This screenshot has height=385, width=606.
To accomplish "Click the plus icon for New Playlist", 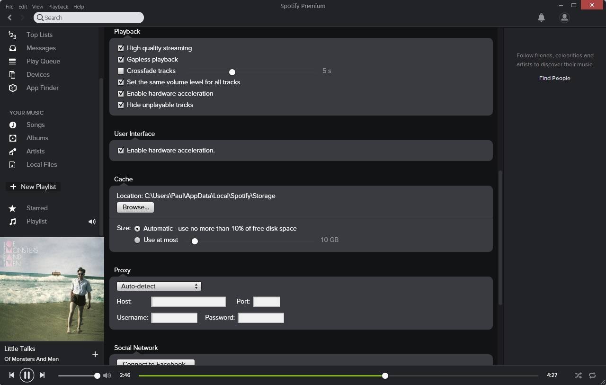I will [13, 187].
